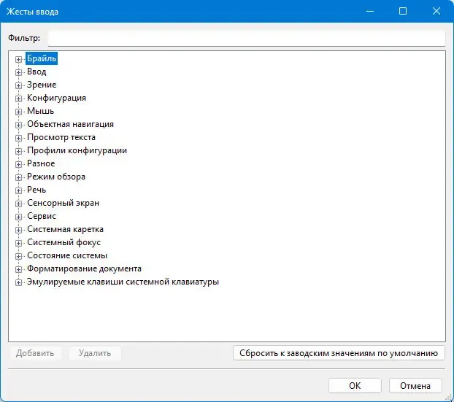The width and height of the screenshot is (454, 402).
Task: Select Эмулируемые клавиши системной клавиатуры row
Action: click(123, 282)
